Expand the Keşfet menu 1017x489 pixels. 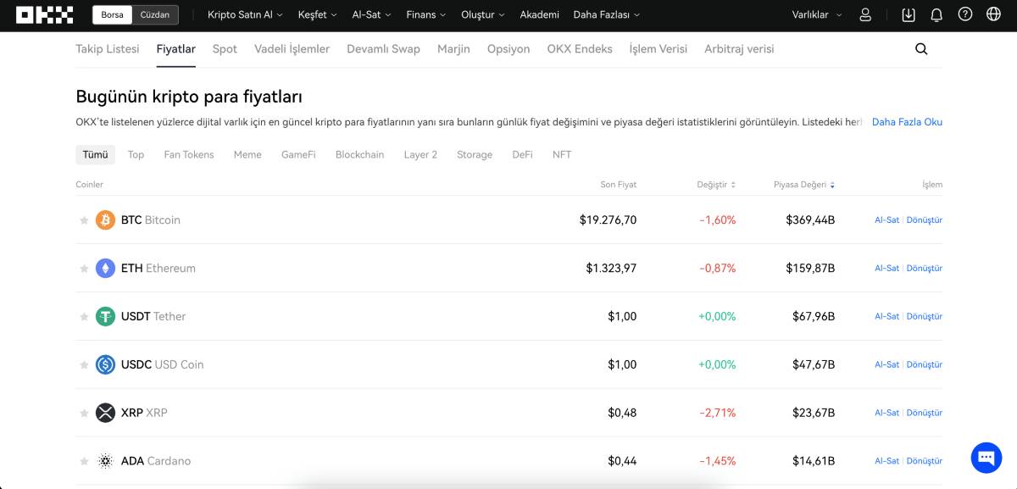click(317, 14)
